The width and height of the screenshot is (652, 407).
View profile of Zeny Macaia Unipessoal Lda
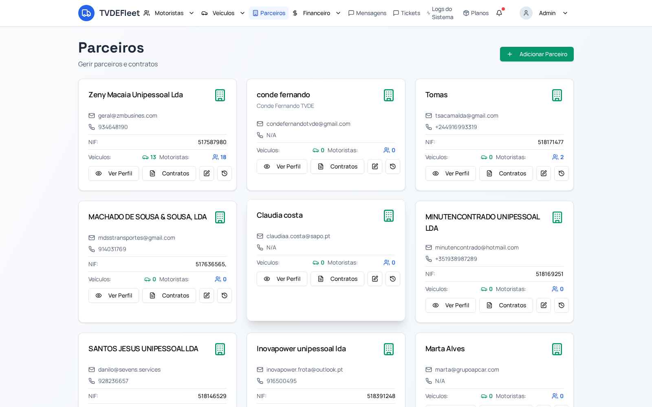(114, 173)
